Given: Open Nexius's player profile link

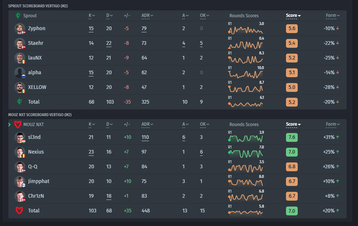Looking at the screenshot, I should (x=36, y=152).
